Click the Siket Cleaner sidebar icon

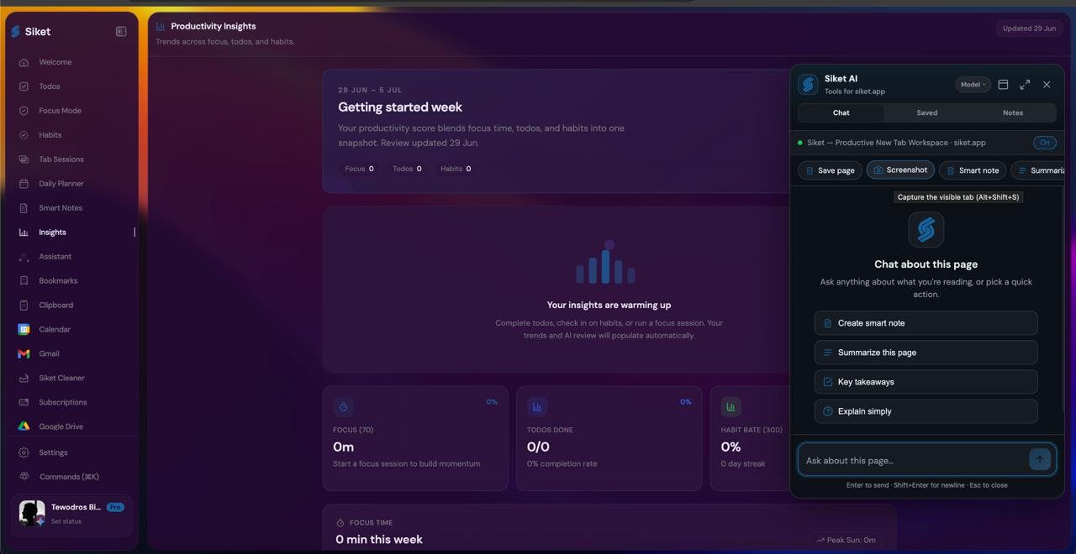coord(24,379)
